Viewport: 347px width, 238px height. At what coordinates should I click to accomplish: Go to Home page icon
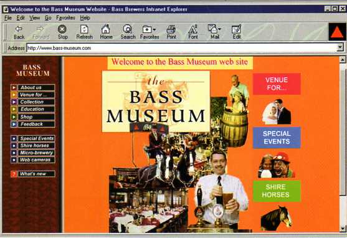point(106,29)
